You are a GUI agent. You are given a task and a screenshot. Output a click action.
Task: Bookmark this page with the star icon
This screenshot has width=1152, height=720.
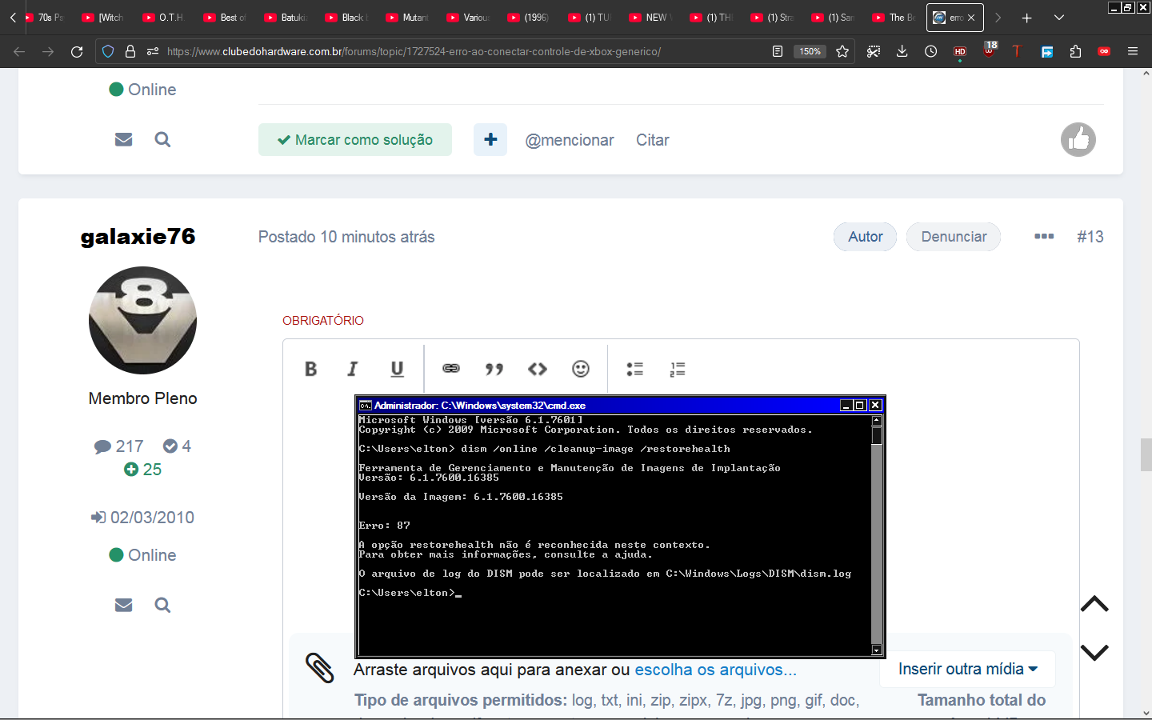(842, 51)
